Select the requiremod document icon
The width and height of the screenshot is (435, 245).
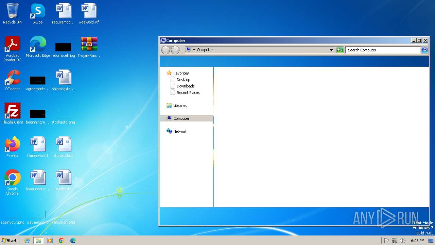63,14
